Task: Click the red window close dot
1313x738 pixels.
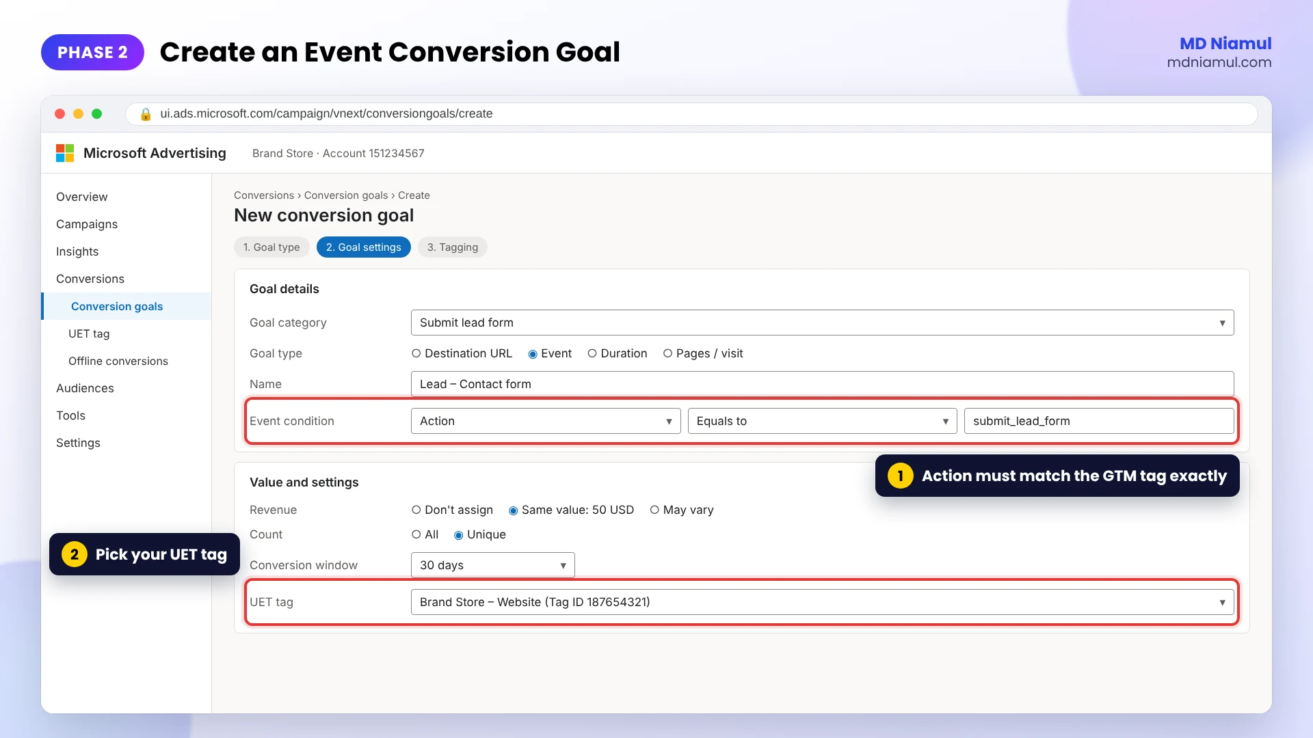Action: click(60, 114)
